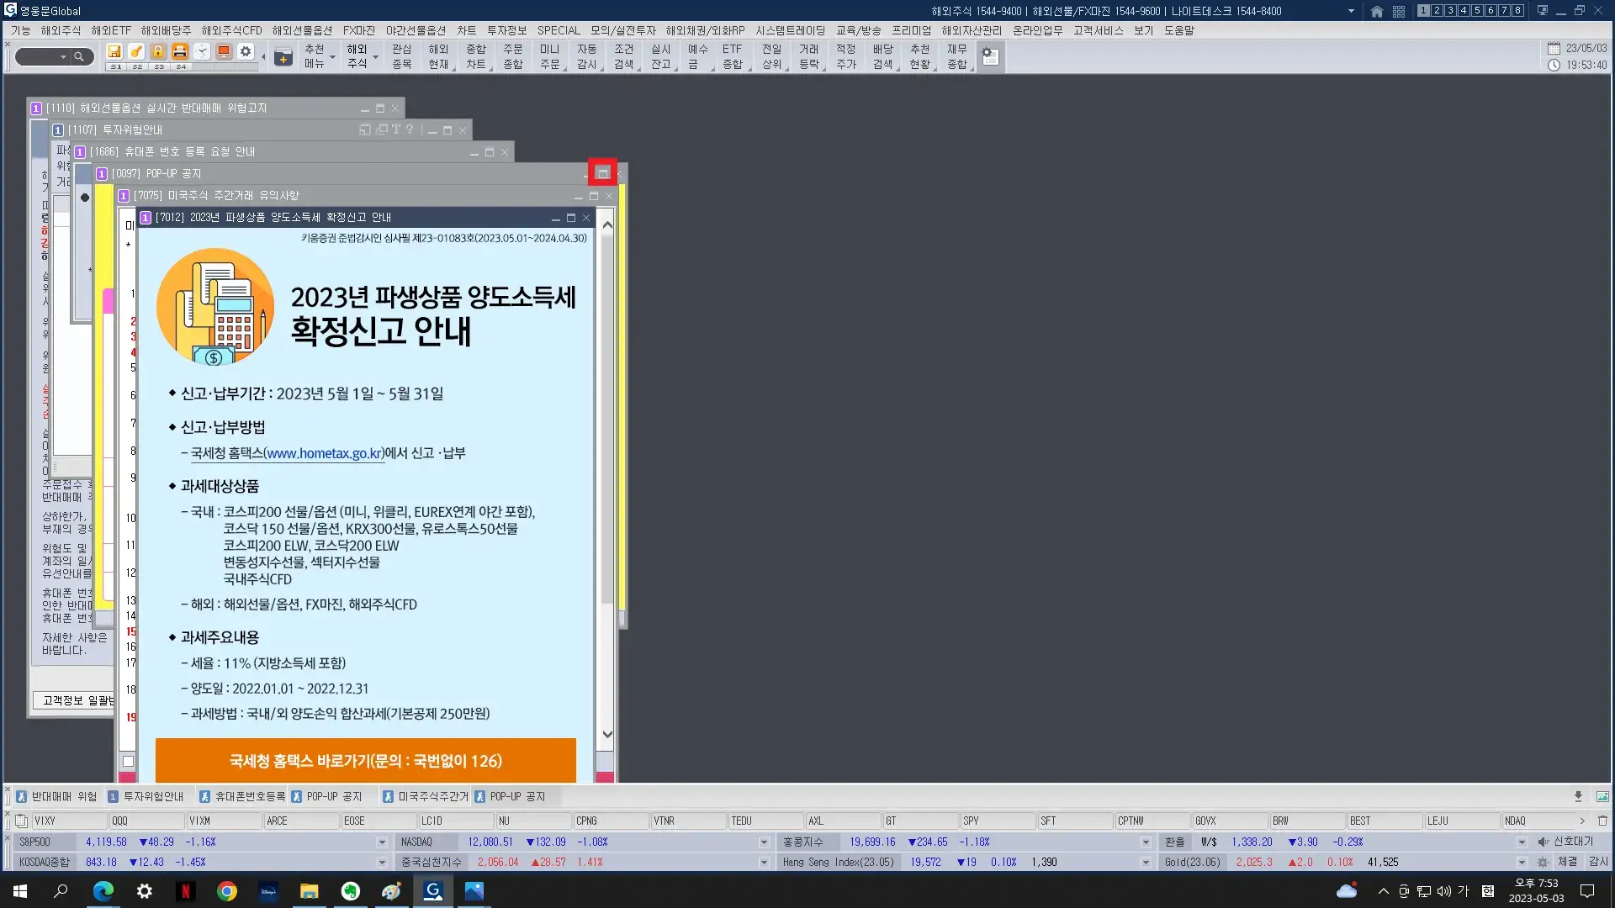The width and height of the screenshot is (1615, 908).
Task: Open the FX마진 menu
Action: [x=359, y=30]
